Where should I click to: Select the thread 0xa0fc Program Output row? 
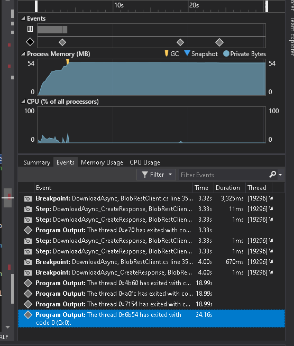(x=151, y=294)
